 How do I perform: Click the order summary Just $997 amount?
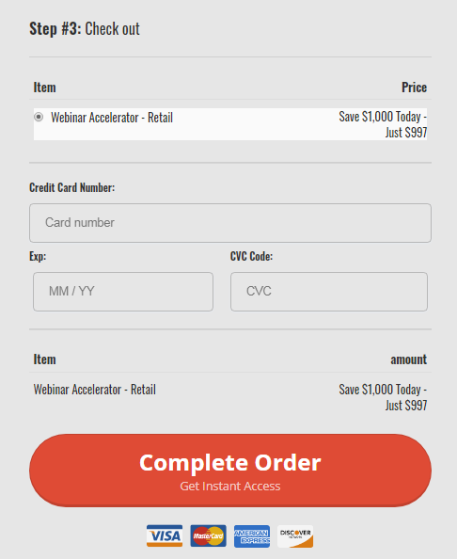[x=406, y=406]
